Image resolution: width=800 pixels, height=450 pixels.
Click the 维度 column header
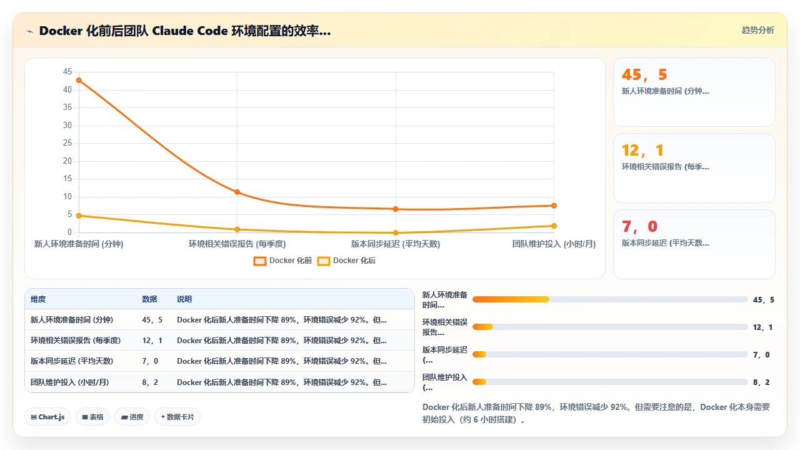pos(38,299)
